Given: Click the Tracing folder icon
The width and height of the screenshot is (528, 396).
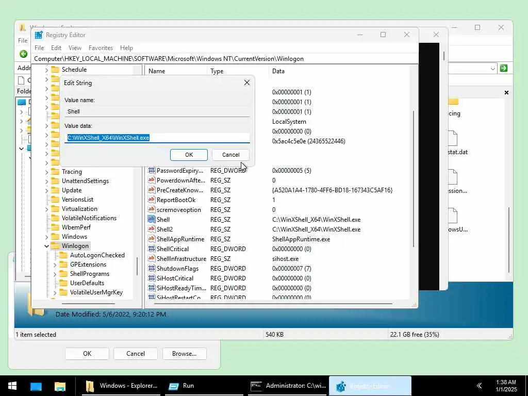Looking at the screenshot, I should (x=55, y=171).
